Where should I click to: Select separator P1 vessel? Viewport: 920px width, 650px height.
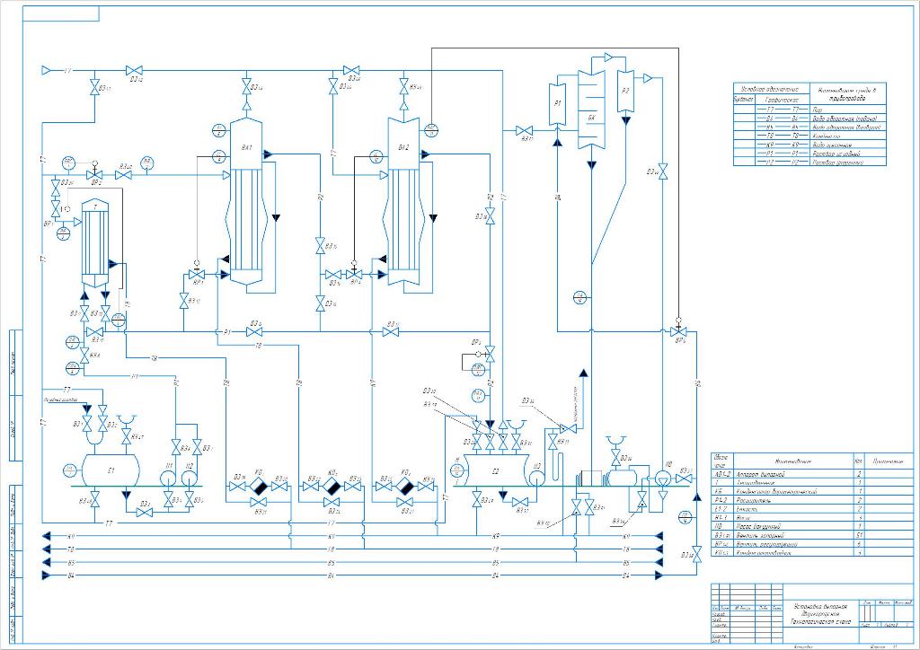pyautogui.click(x=557, y=104)
